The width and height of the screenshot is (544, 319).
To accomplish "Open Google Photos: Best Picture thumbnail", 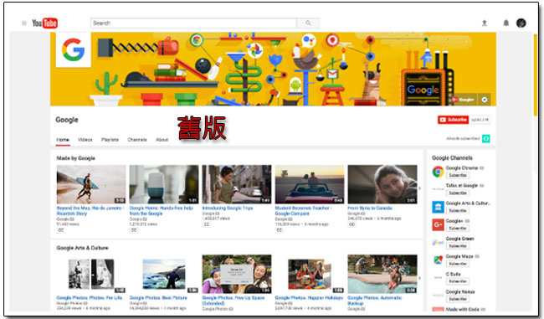I will coord(164,275).
